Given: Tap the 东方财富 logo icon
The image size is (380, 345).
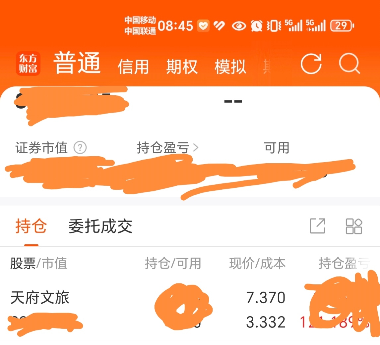Looking at the screenshot, I should [28, 64].
